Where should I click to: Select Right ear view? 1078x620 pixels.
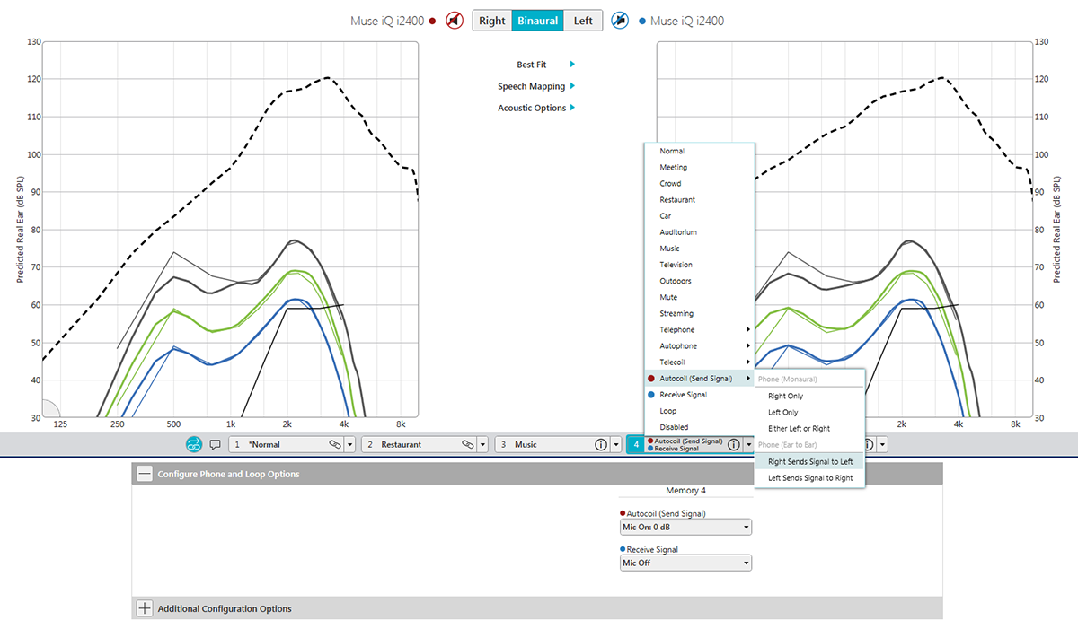click(x=492, y=21)
